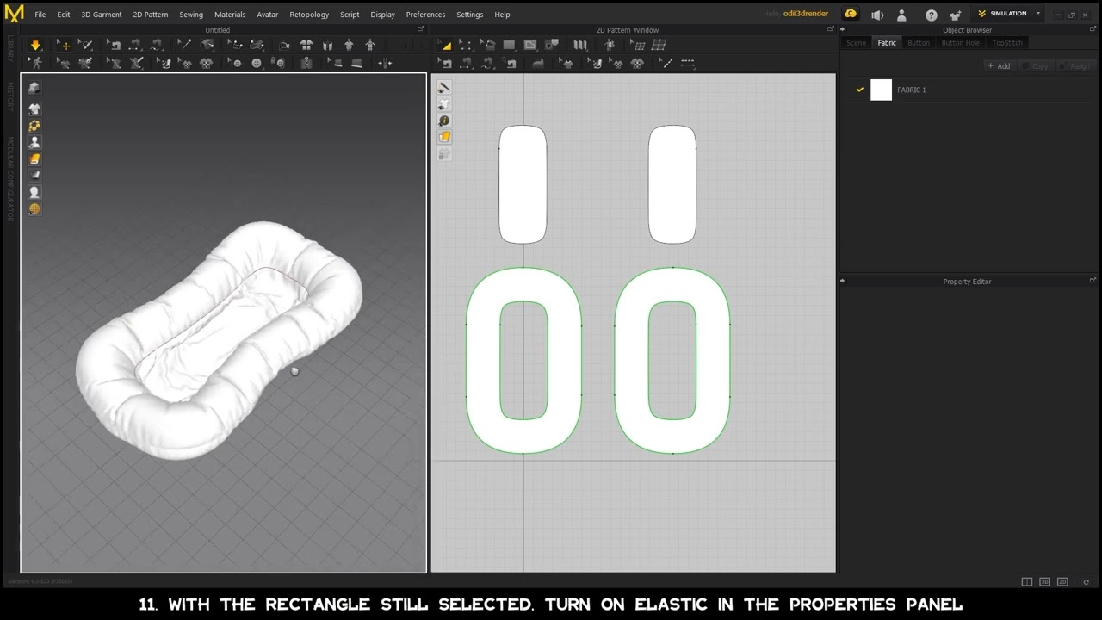Select the FABRIC 1 name text
The height and width of the screenshot is (620, 1102).
coord(912,90)
